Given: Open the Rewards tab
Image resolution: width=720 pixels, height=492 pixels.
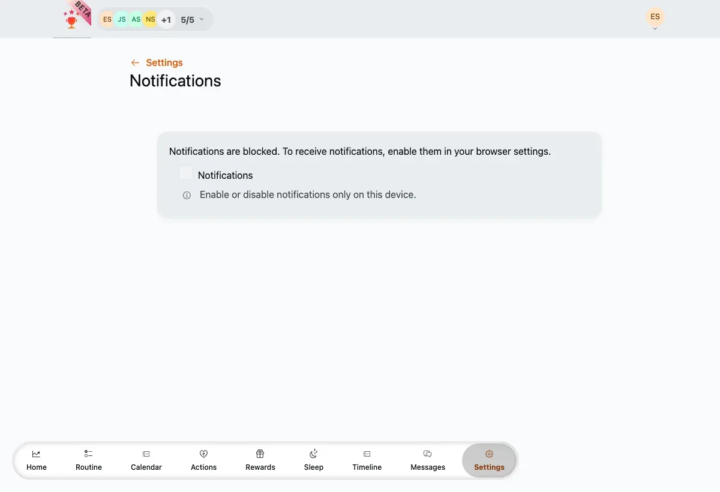Looking at the screenshot, I should (x=260, y=460).
